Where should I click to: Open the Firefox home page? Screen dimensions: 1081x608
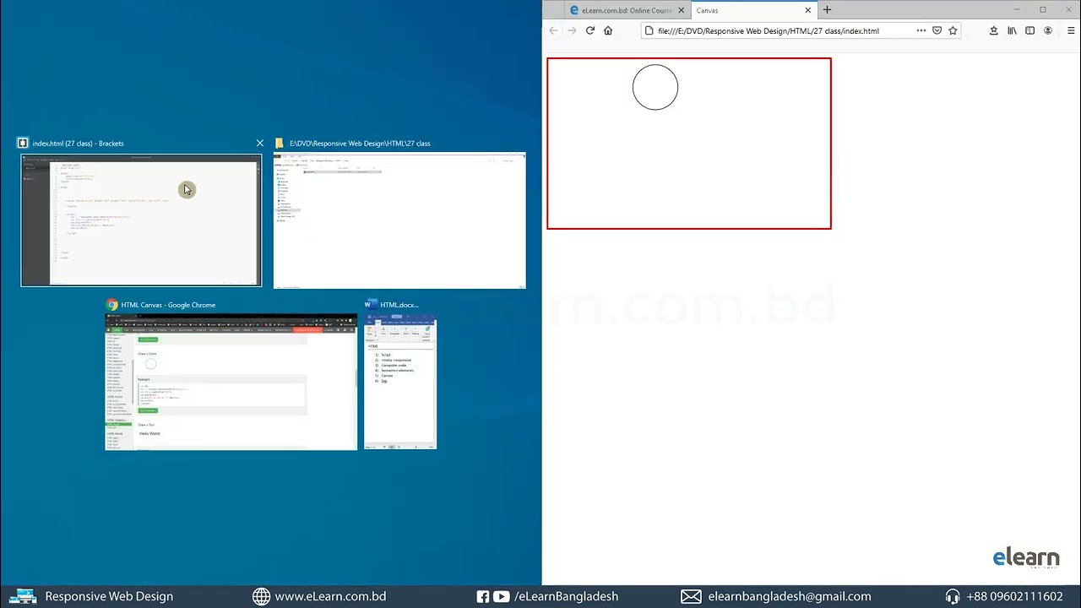pos(608,30)
